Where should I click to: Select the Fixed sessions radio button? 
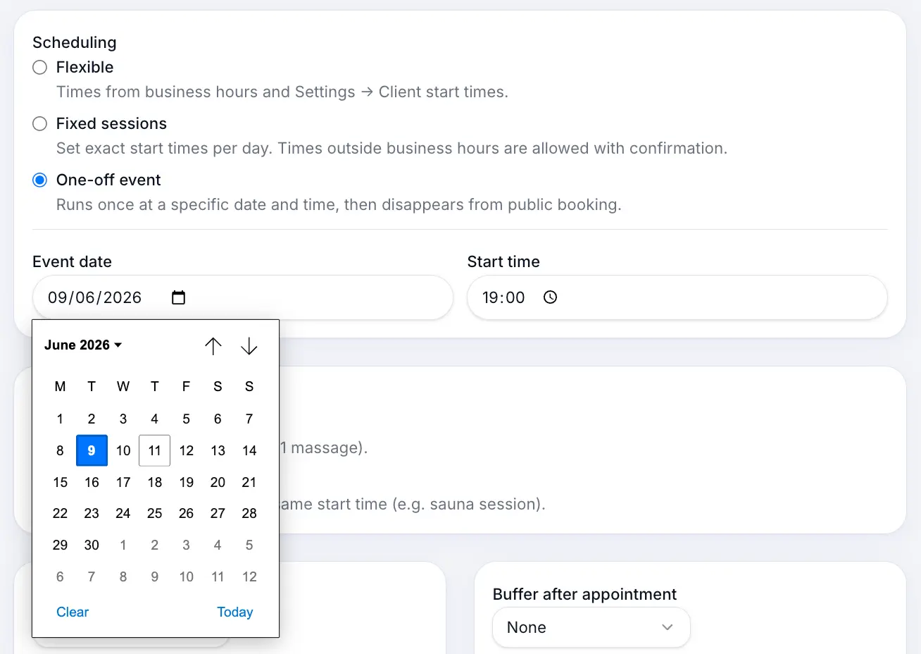tap(40, 123)
